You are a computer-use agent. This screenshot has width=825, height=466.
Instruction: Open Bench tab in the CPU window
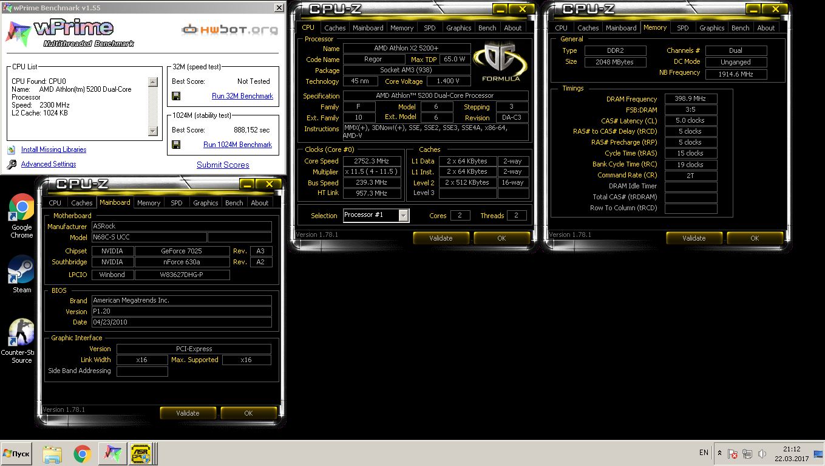point(487,28)
